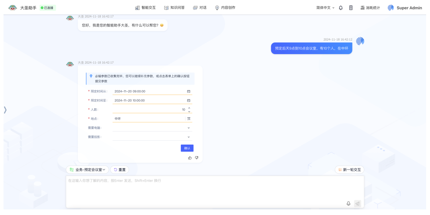Image resolution: width=430 pixels, height=215 pixels.
Task: Decrease 人数 with the down arrow
Action: 189,111
